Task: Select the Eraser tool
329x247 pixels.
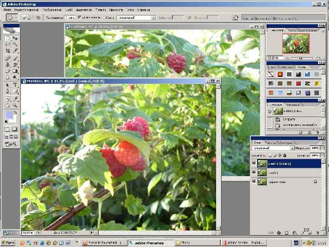Action: pyautogui.click(x=8, y=71)
